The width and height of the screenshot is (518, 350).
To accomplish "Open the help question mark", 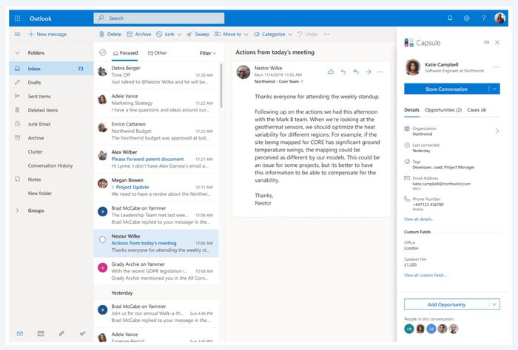I will (483, 18).
